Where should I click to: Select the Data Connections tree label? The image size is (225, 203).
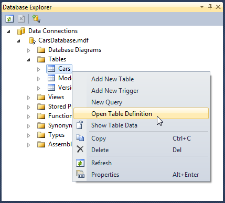click(x=53, y=31)
